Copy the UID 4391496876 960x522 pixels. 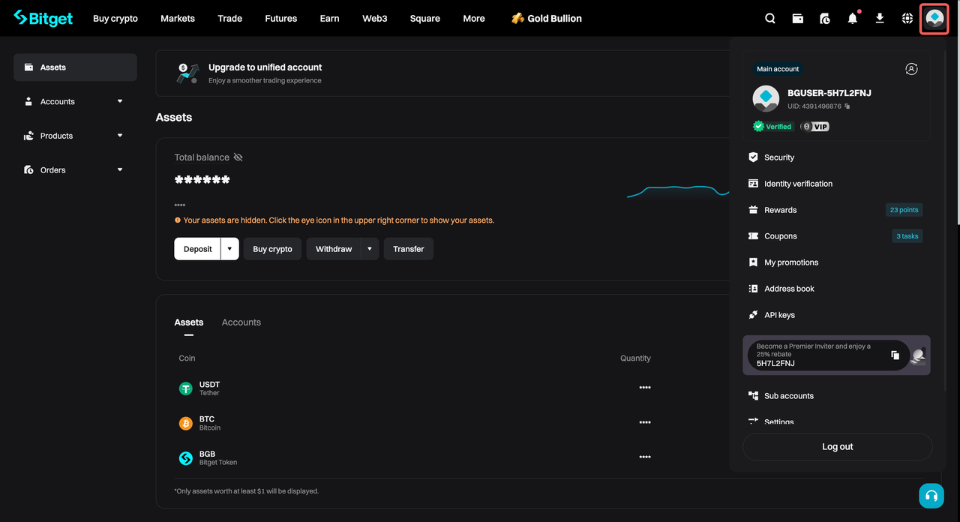click(847, 106)
